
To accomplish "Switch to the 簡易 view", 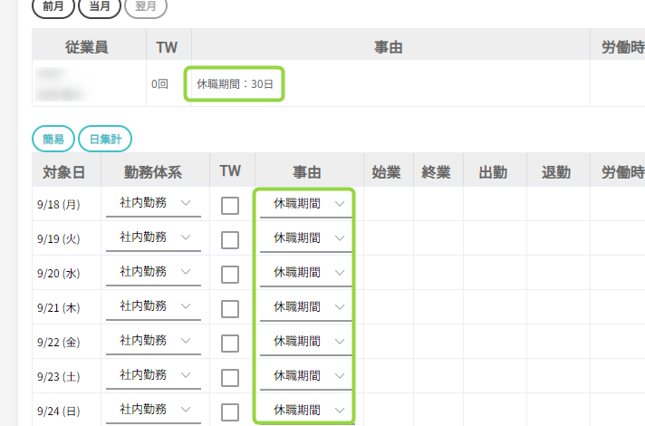I will point(53,139).
